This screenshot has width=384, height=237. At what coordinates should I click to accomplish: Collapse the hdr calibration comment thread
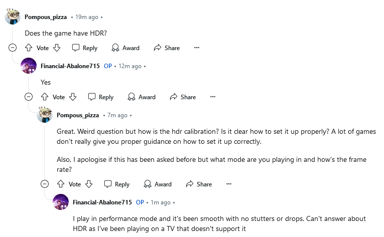coord(45,184)
